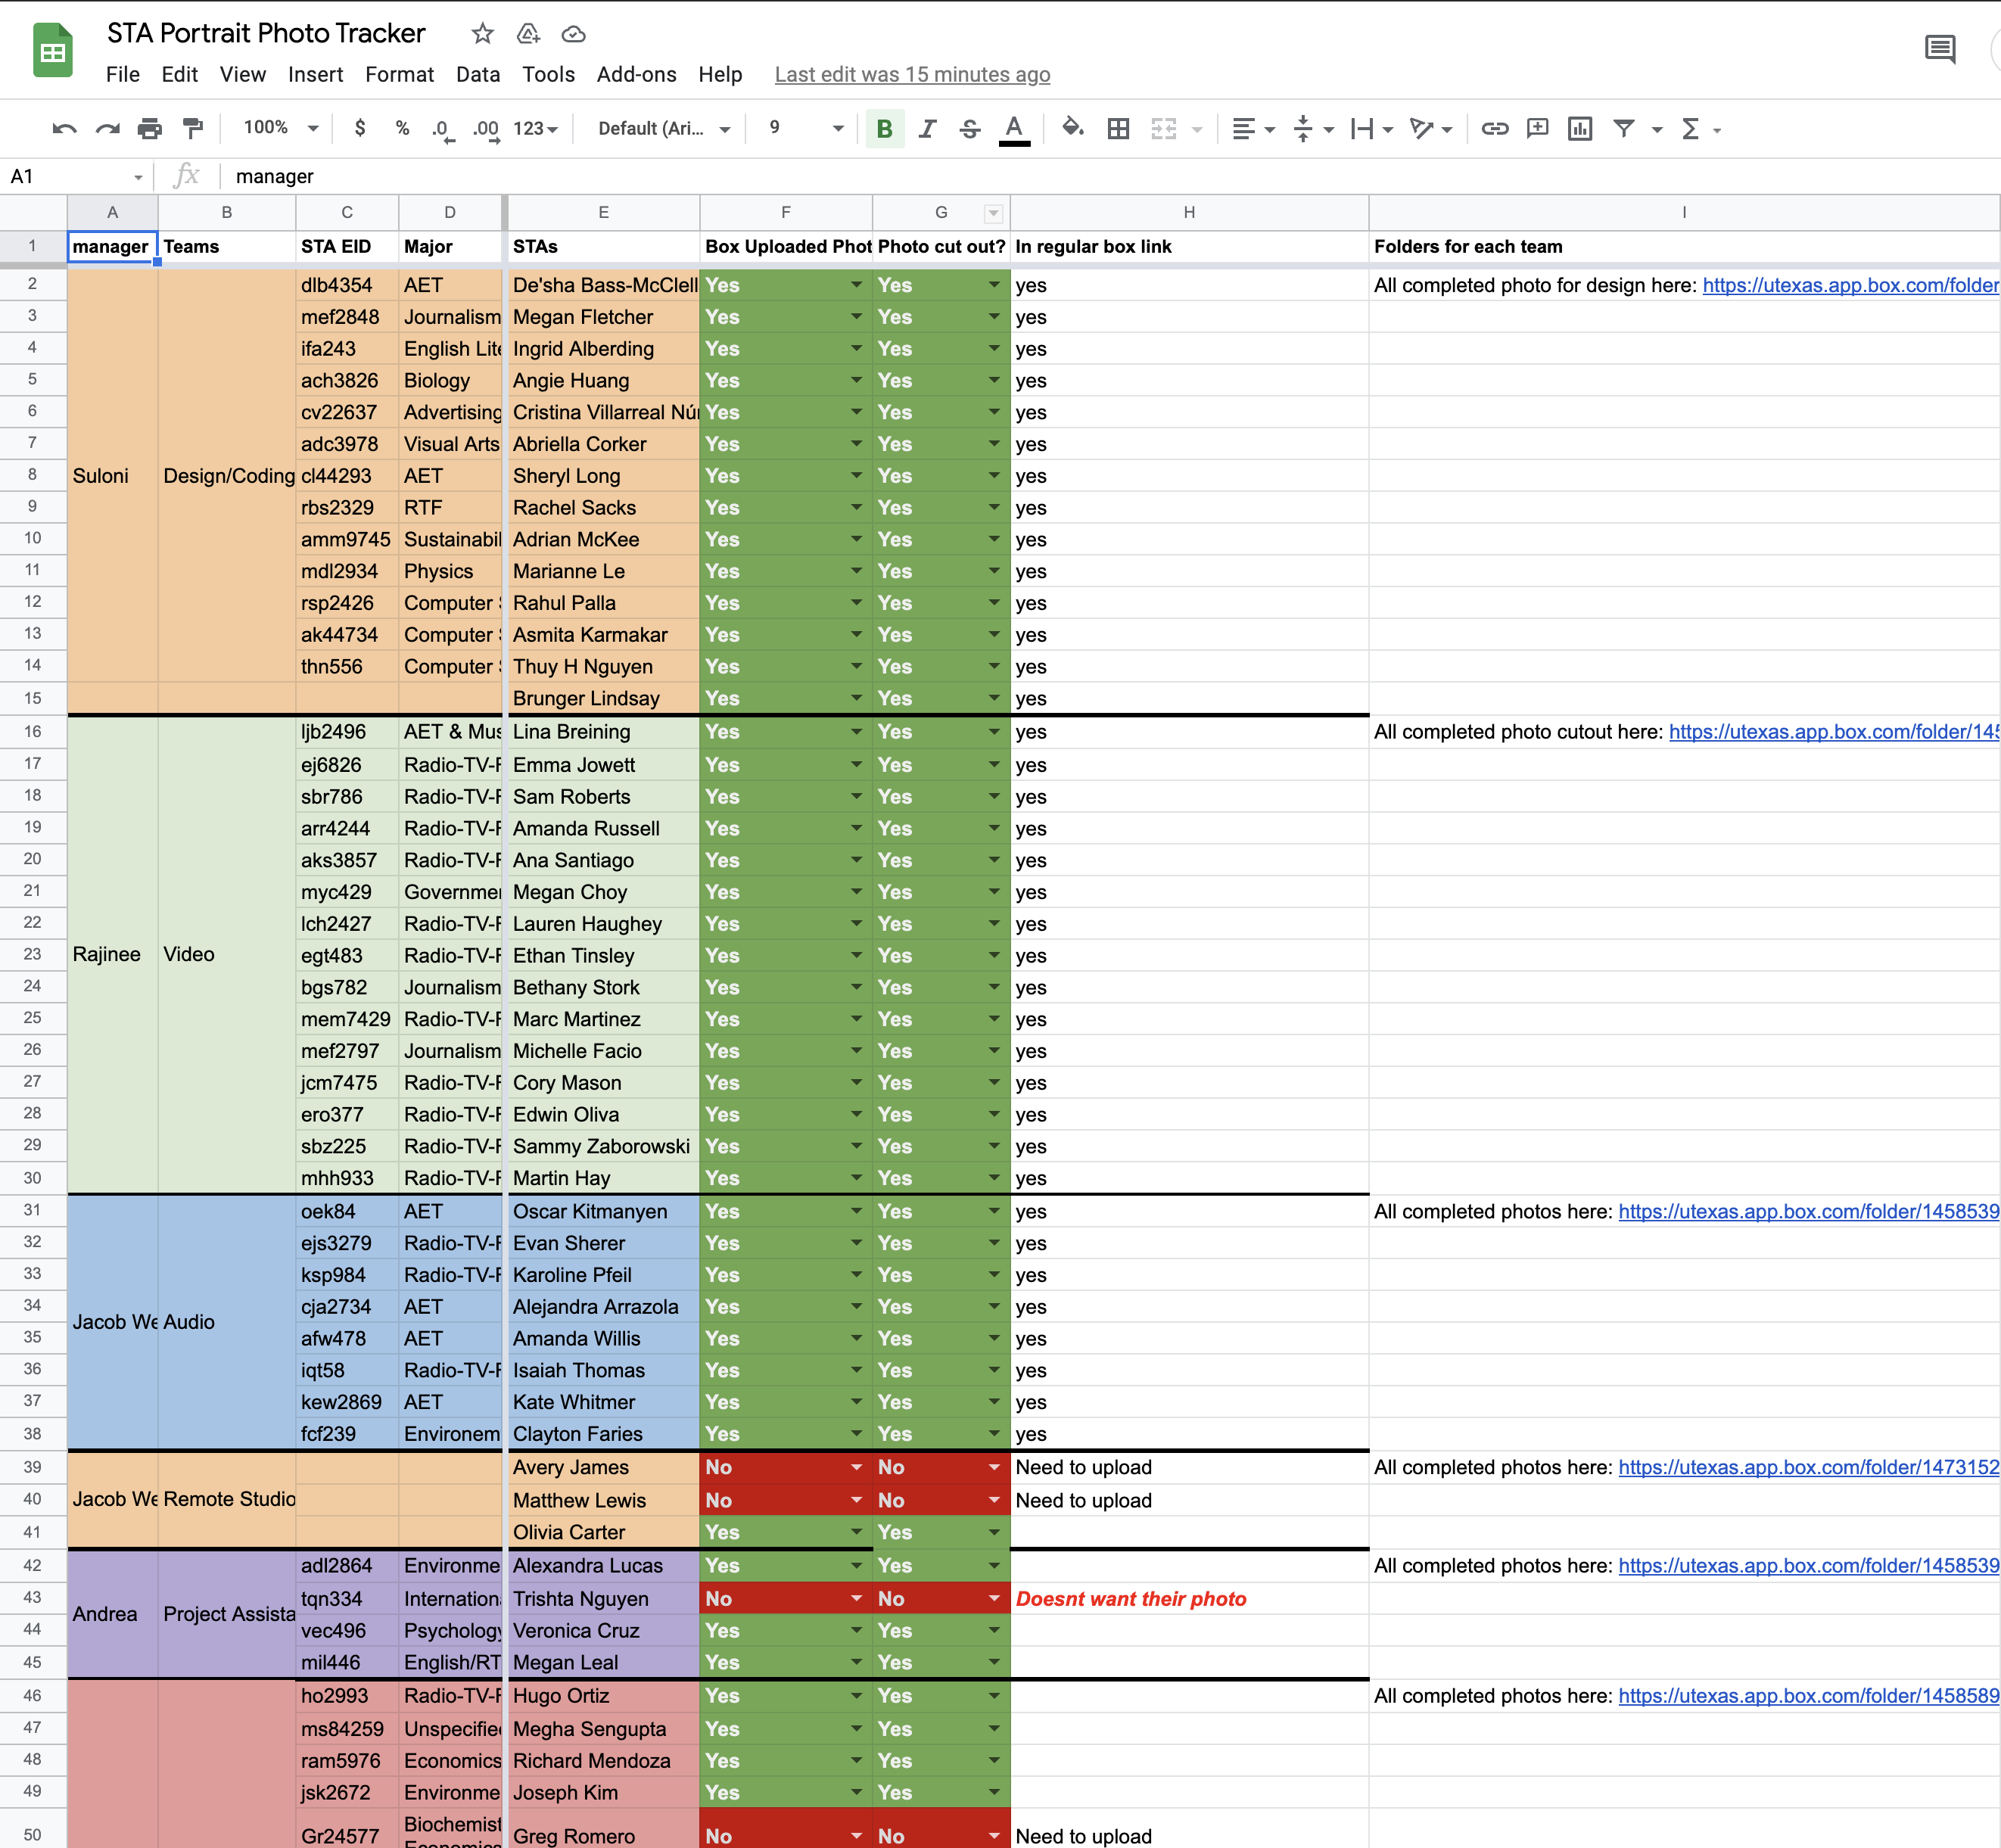Click the 'Remote Studio' team cell
The width and height of the screenshot is (2001, 1848).
tap(227, 1499)
